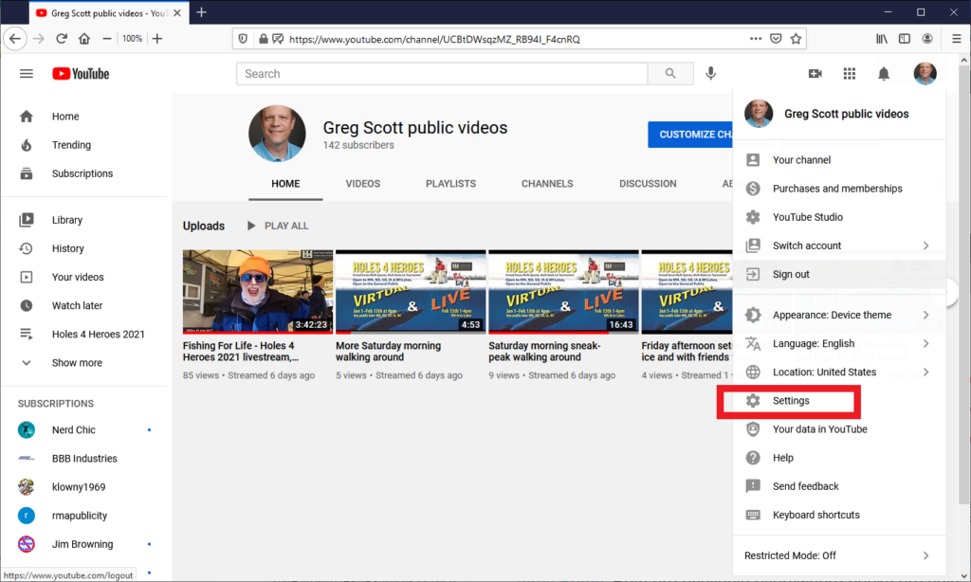Save page to Pocket icon
The height and width of the screenshot is (582, 971).
click(x=776, y=38)
